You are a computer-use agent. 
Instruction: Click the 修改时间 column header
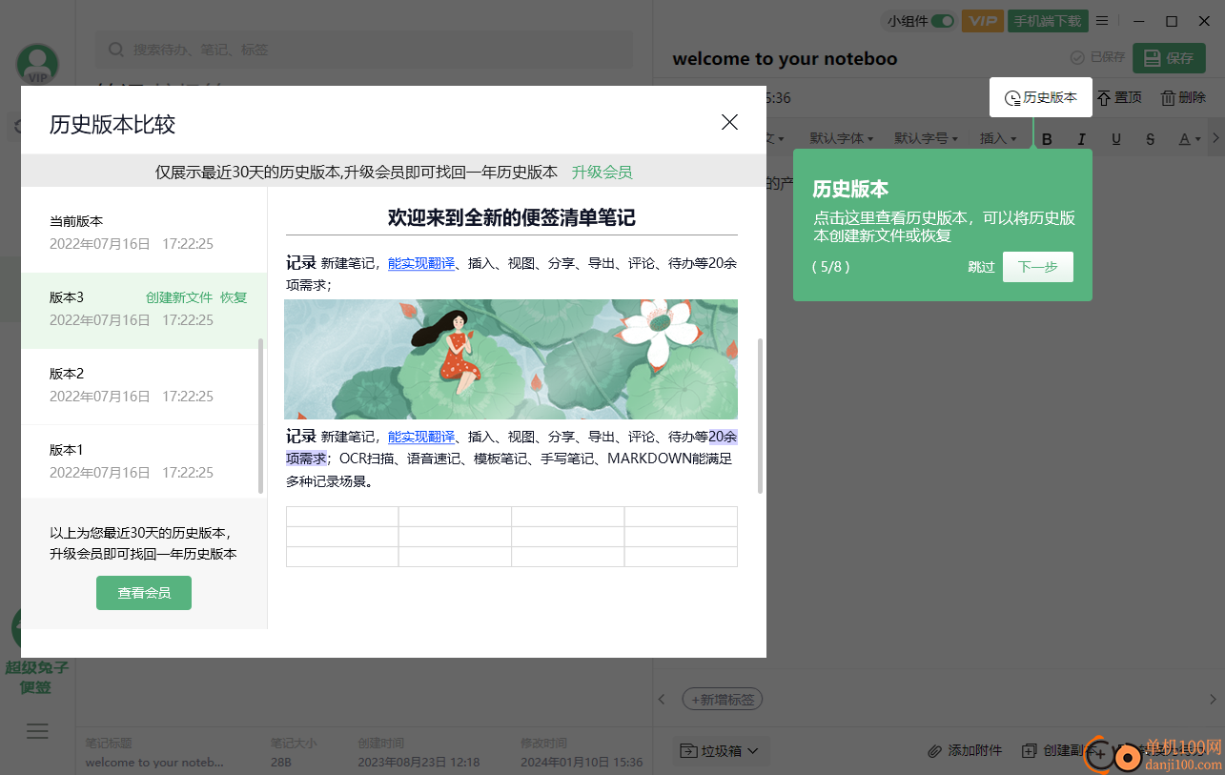(544, 744)
